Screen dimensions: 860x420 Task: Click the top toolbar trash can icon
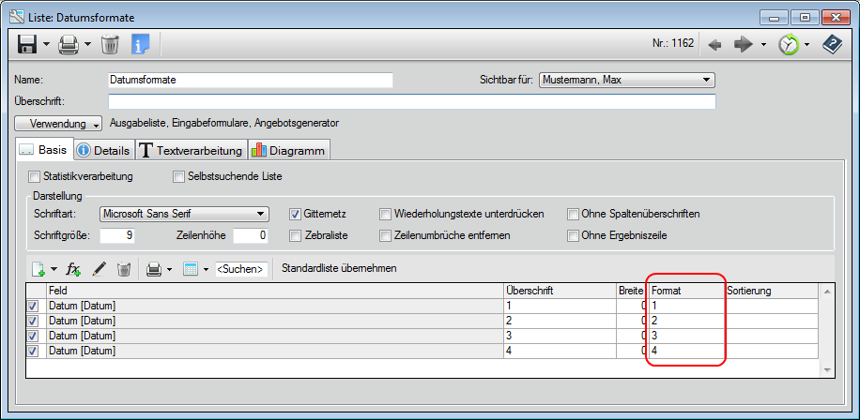[110, 44]
